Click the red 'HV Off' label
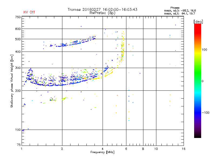This screenshot has width=216, height=162. pyautogui.click(x=29, y=12)
